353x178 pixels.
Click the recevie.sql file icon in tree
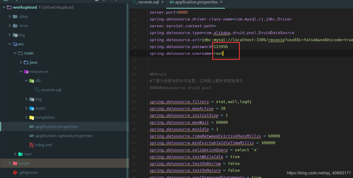click(37, 90)
